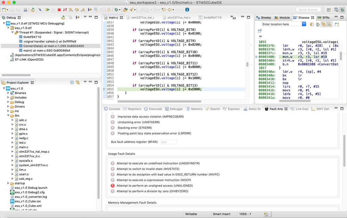Open gpio.c in Project Explorer

tap(24, 133)
